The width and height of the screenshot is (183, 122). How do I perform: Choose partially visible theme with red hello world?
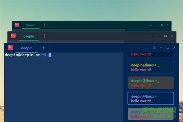coord(151,55)
